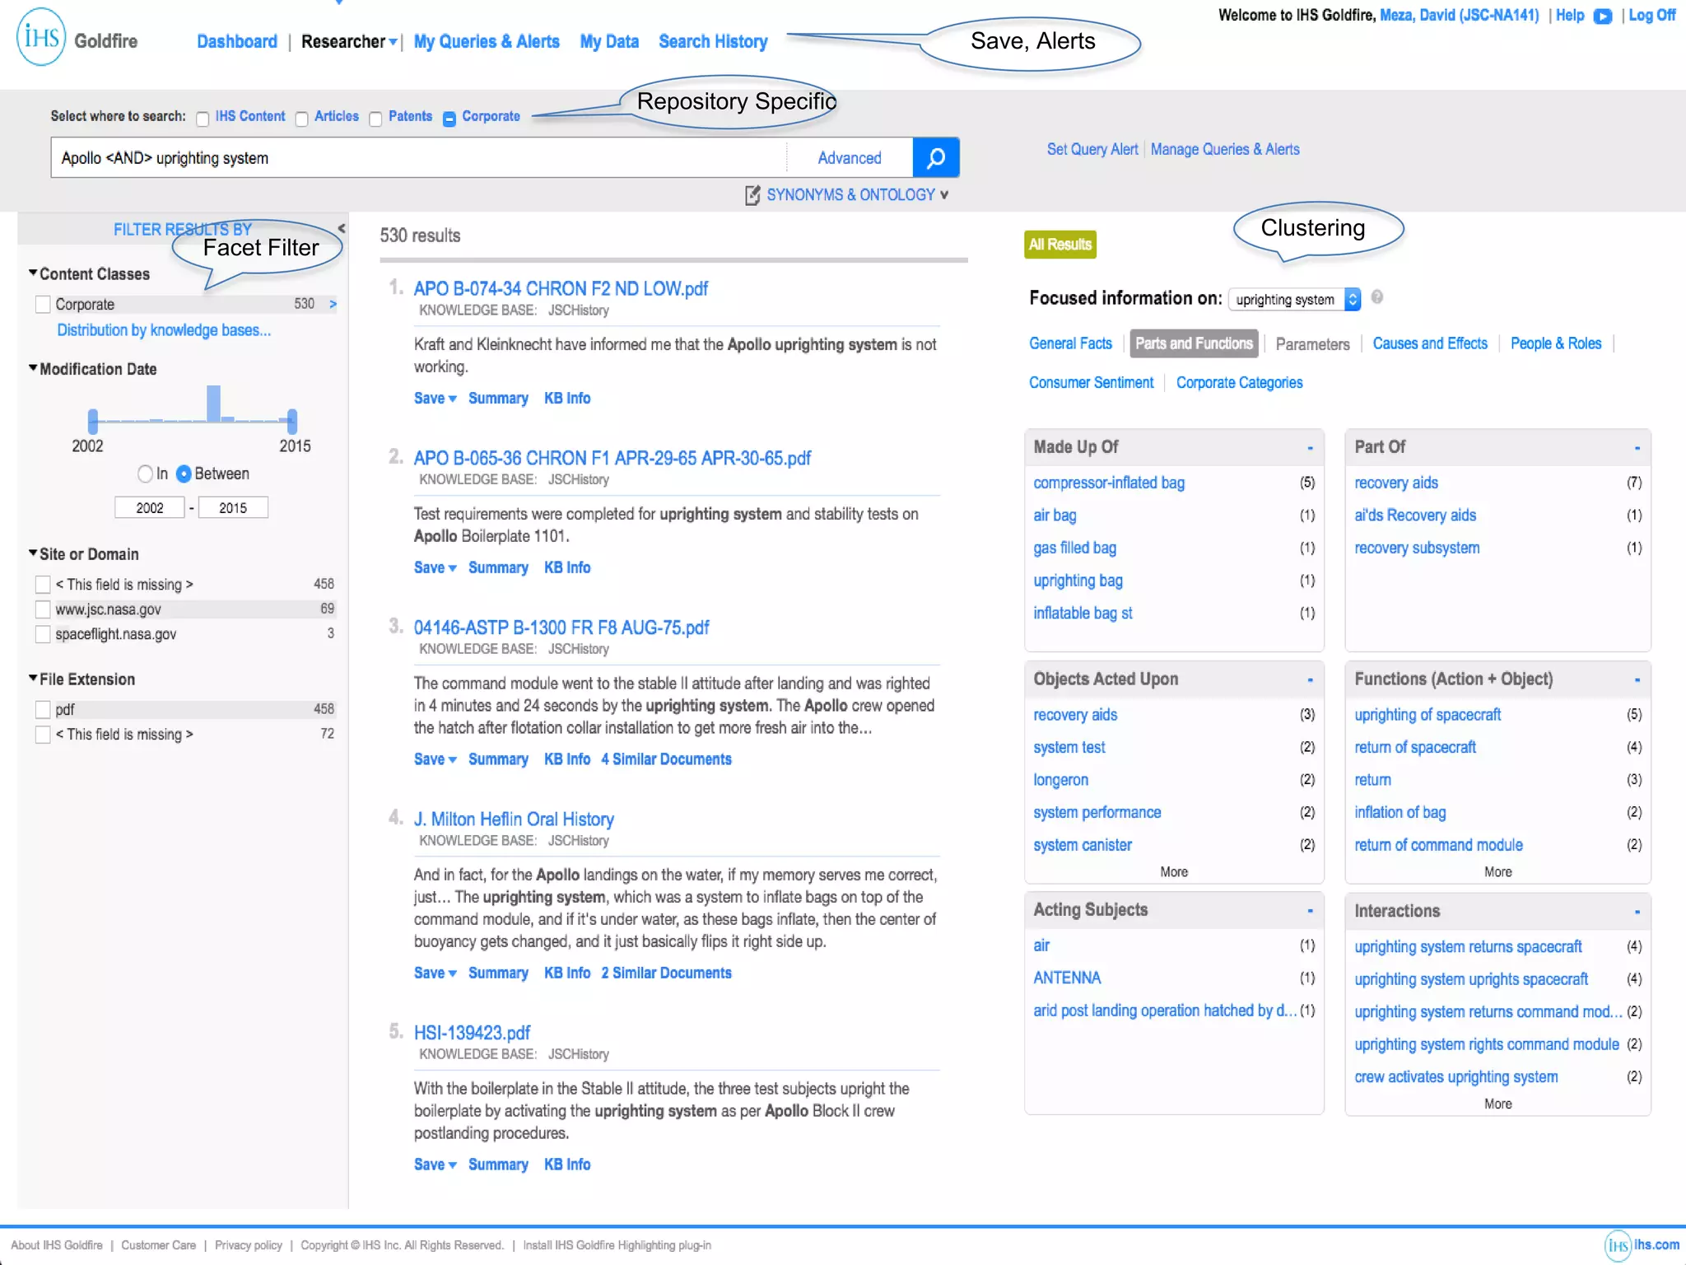Check the Corporate content class filter

tap(43, 305)
